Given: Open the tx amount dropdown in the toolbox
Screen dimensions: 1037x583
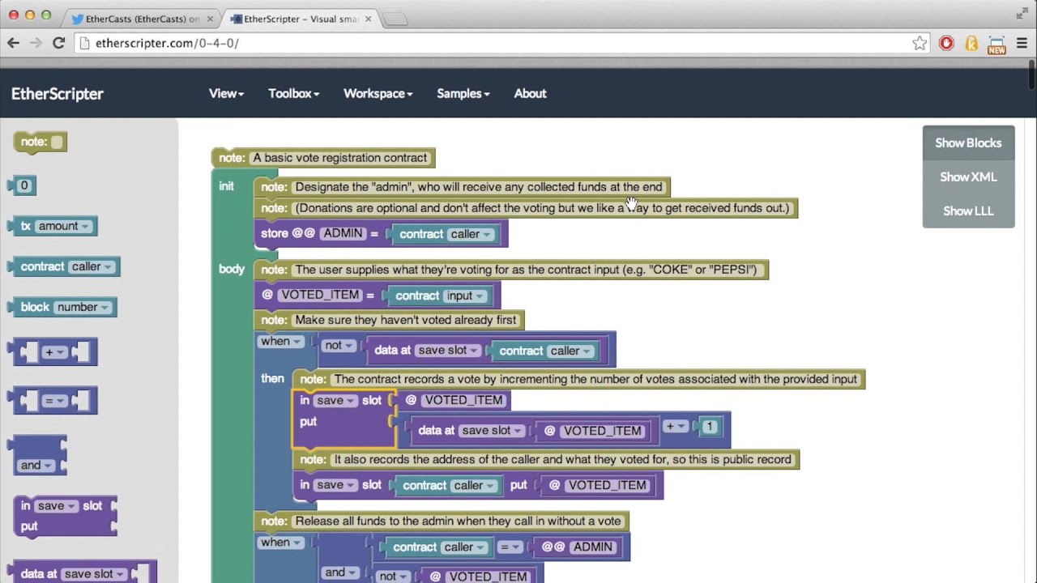Looking at the screenshot, I should 65,226.
